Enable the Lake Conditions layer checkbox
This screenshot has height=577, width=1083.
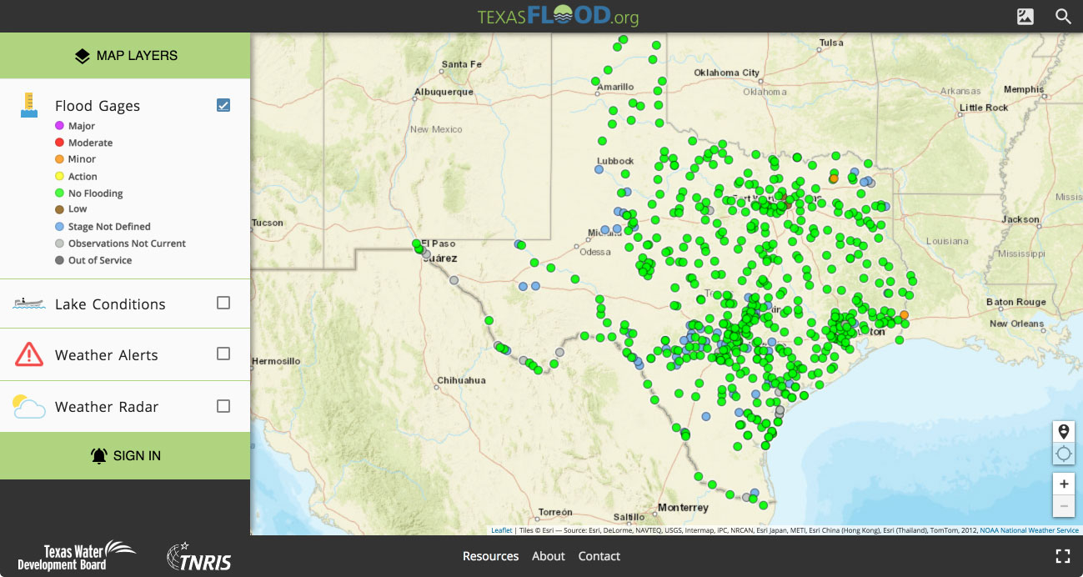tap(223, 303)
